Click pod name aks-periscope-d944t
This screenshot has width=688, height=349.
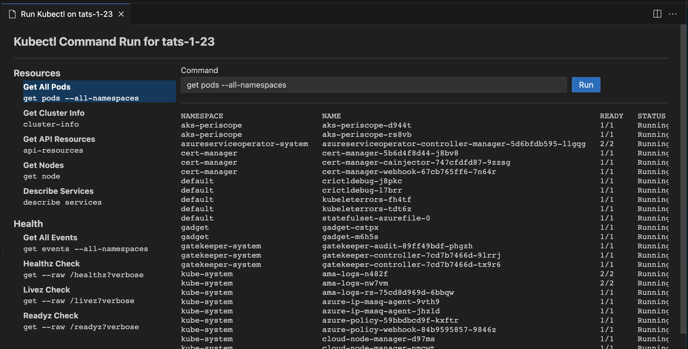[x=367, y=125]
